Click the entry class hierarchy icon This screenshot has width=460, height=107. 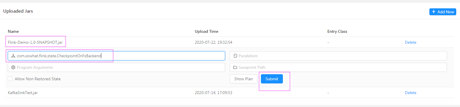tap(13, 56)
